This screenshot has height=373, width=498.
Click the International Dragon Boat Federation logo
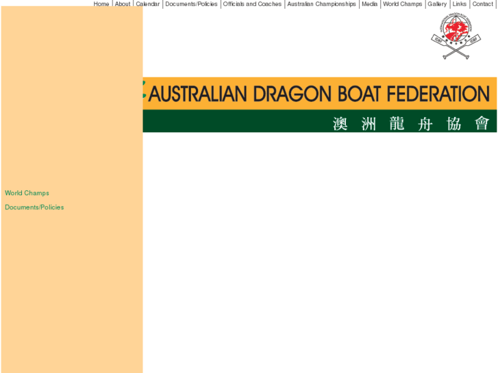click(456, 36)
